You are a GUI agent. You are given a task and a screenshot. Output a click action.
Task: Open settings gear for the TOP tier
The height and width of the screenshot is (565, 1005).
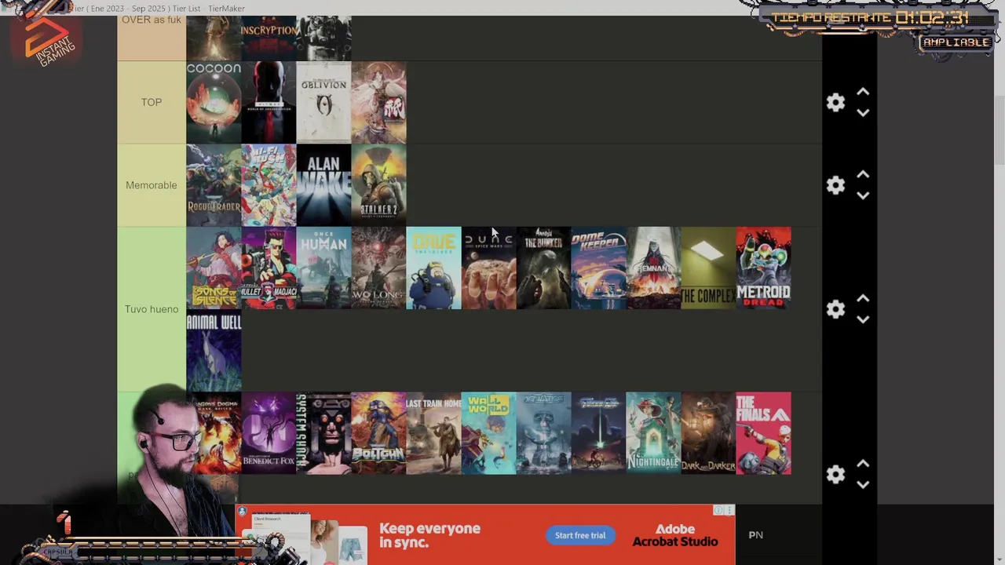835,103
